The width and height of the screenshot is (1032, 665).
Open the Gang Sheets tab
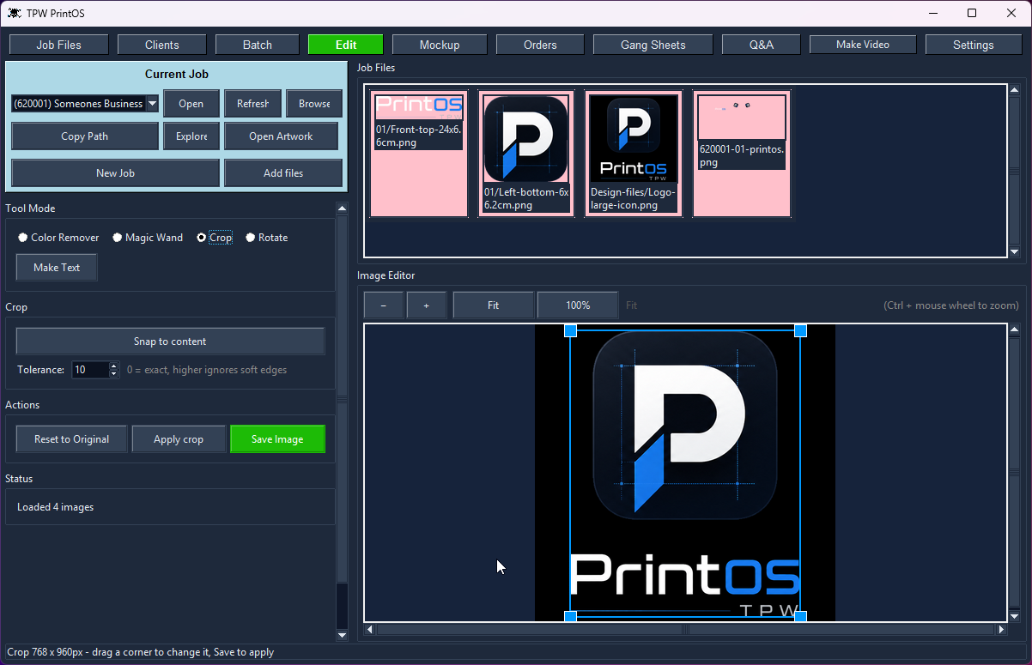tap(653, 45)
